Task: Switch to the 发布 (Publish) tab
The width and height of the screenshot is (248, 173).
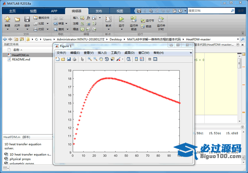Action: (x=99, y=11)
